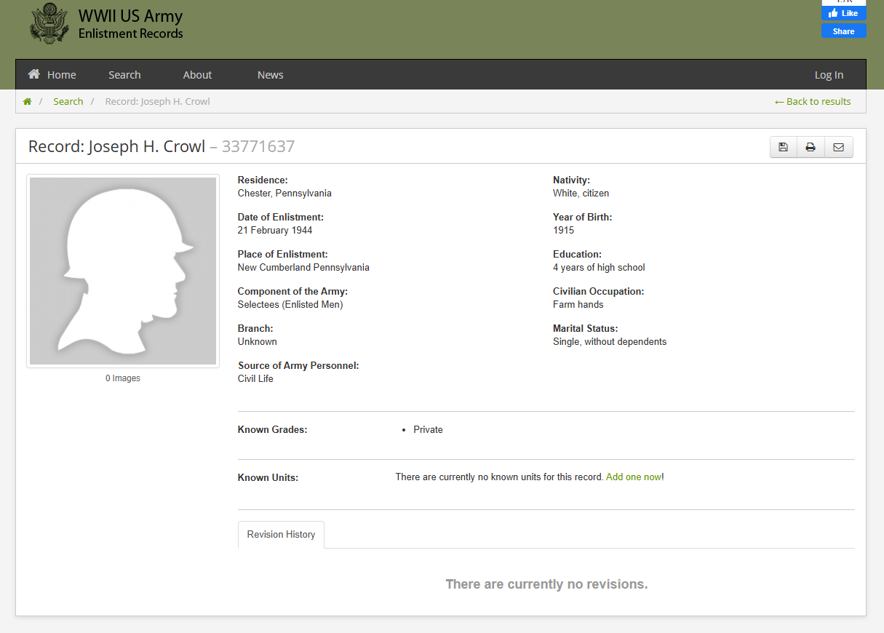Click the Facebook Like button
The width and height of the screenshot is (884, 633).
844,14
